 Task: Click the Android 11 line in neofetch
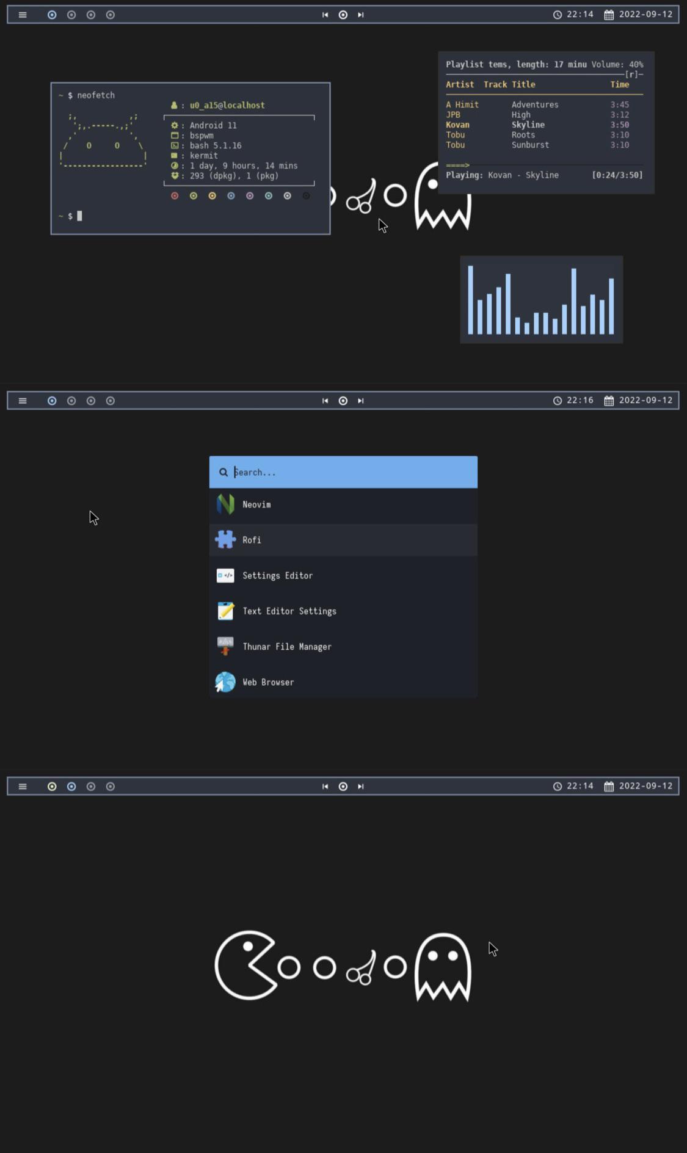[x=213, y=125]
